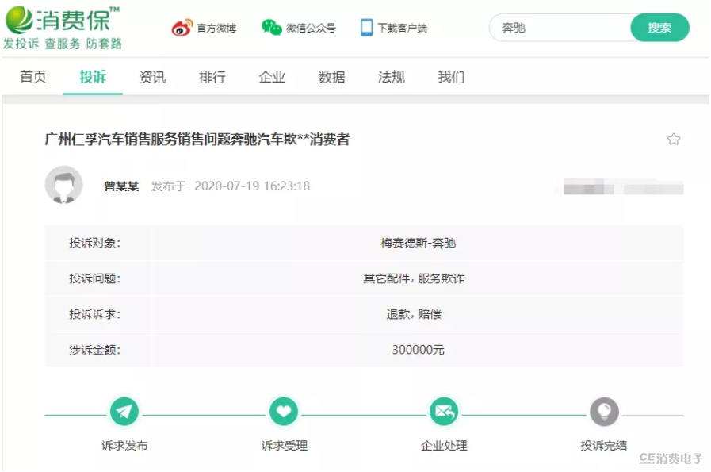Click the 投诉完结 lightbulb icon
This screenshot has width=711, height=472.
tap(604, 411)
